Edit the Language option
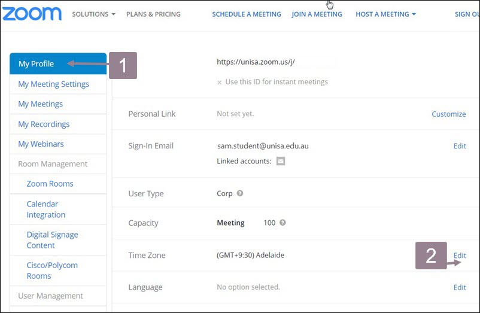Screen dimensions: 480x313 (459, 287)
